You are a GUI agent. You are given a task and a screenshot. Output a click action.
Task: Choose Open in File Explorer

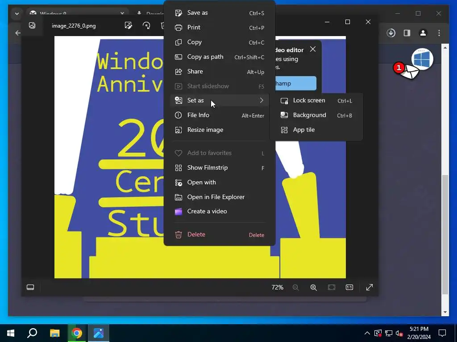tap(220, 197)
